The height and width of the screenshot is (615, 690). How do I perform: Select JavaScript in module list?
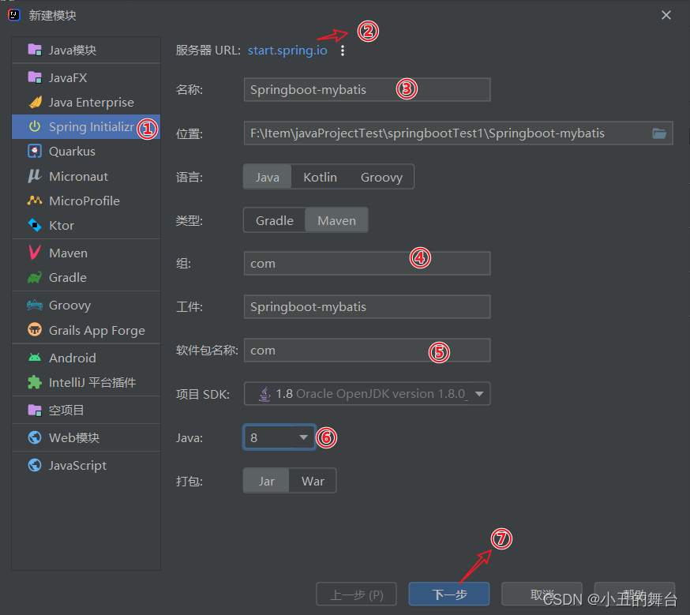pyautogui.click(x=86, y=465)
